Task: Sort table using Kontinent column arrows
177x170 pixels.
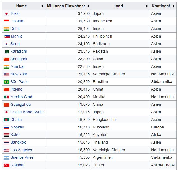Action: tap(173, 6)
